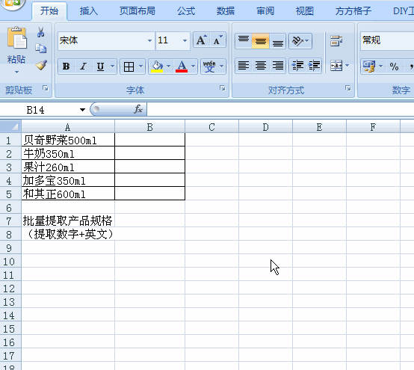Toggle underline formatting
The image size is (414, 370).
100,67
